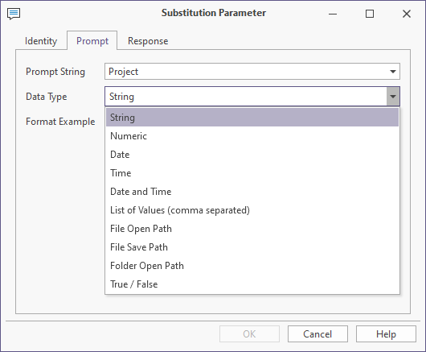Expand the Prompt String dropdown arrow
The image size is (426, 352).
tap(392, 72)
